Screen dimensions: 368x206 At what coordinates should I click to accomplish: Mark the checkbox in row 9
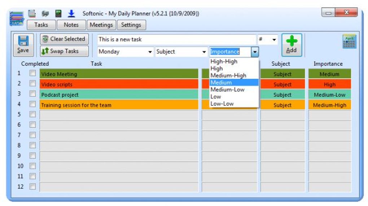click(x=32, y=156)
